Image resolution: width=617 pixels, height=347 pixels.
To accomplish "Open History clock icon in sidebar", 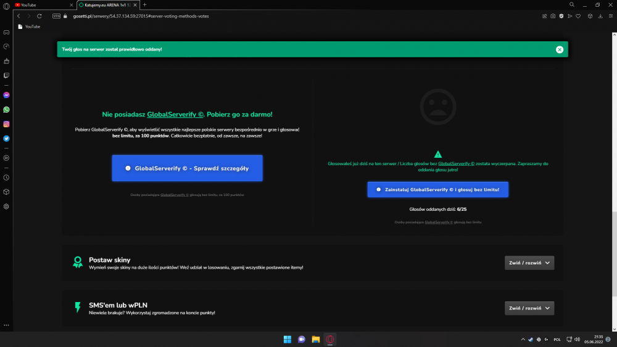I will click(x=6, y=178).
